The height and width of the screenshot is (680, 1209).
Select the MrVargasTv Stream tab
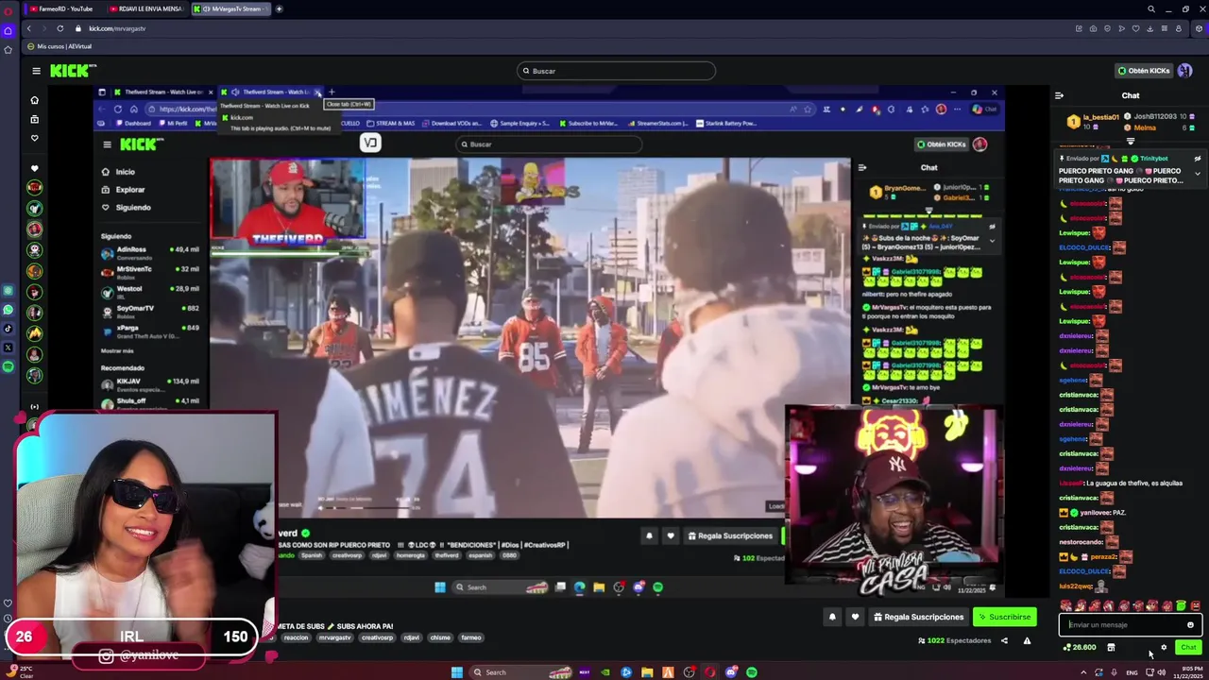230,8
